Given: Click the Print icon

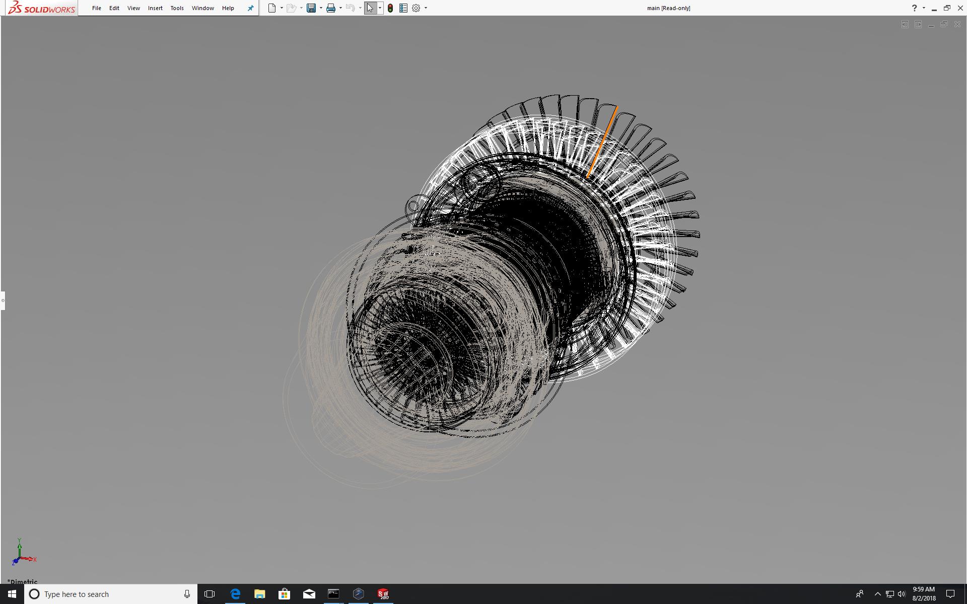Looking at the screenshot, I should coord(331,8).
